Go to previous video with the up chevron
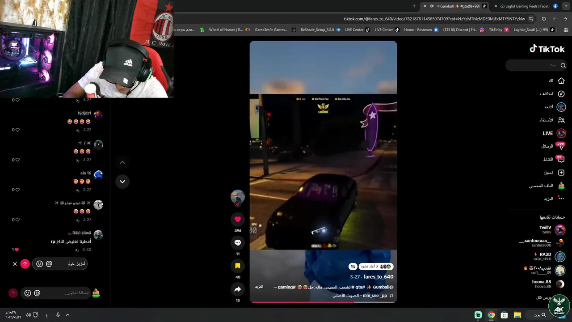This screenshot has height=322, width=572. pos(122,162)
